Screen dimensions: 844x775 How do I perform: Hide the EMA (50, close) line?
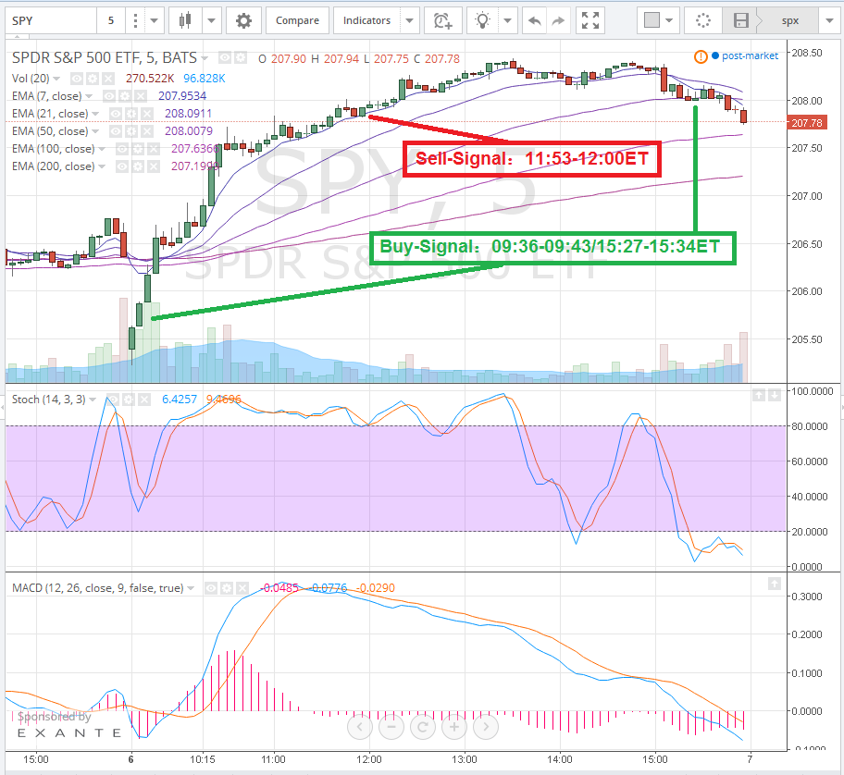pyautogui.click(x=116, y=131)
